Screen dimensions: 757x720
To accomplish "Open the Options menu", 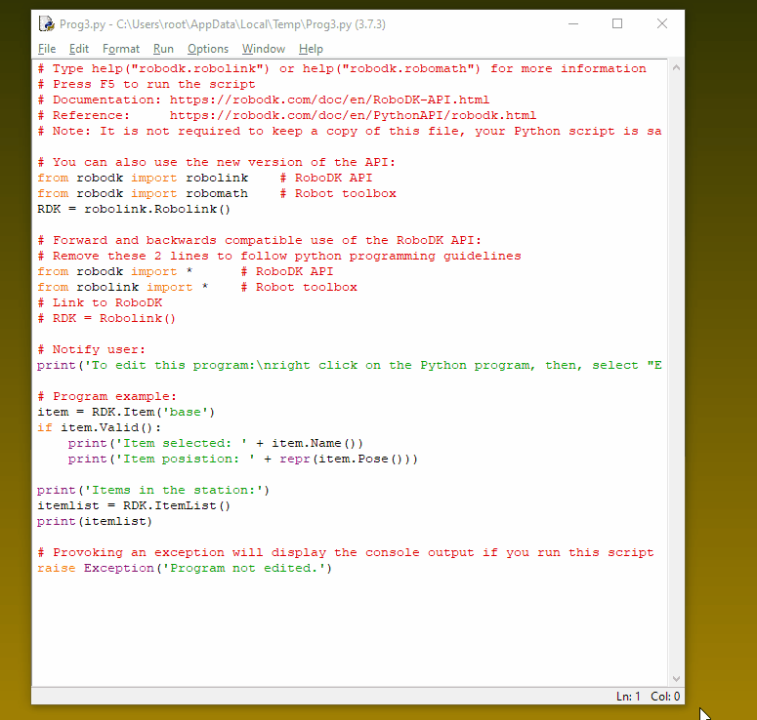I will (x=208, y=49).
